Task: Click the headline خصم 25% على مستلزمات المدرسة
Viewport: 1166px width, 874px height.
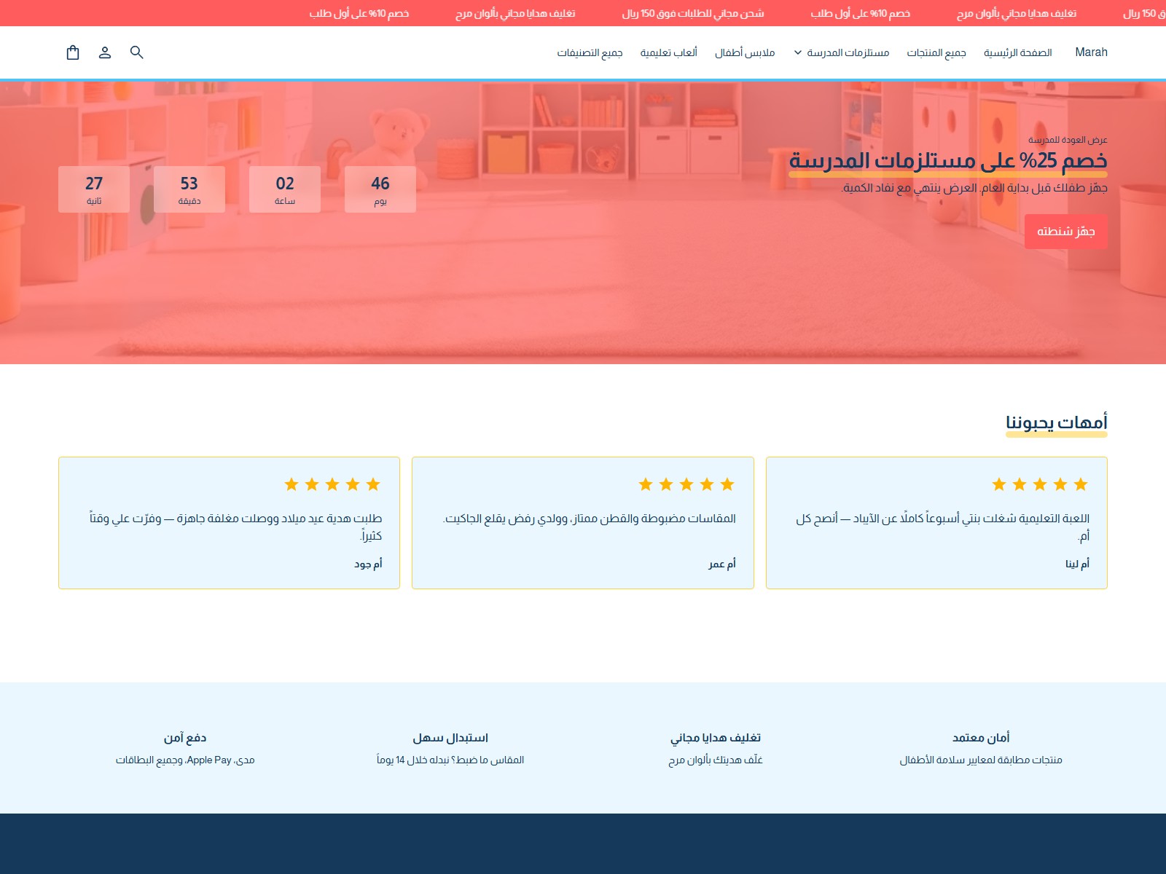Action: pos(948,160)
